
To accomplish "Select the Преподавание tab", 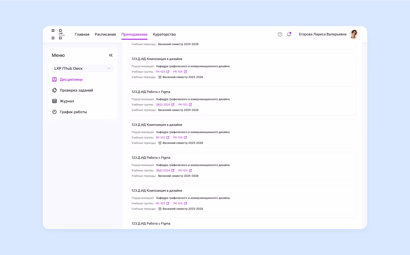I will point(135,34).
